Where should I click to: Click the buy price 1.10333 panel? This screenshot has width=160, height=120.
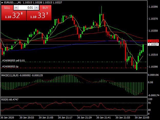click(39, 15)
